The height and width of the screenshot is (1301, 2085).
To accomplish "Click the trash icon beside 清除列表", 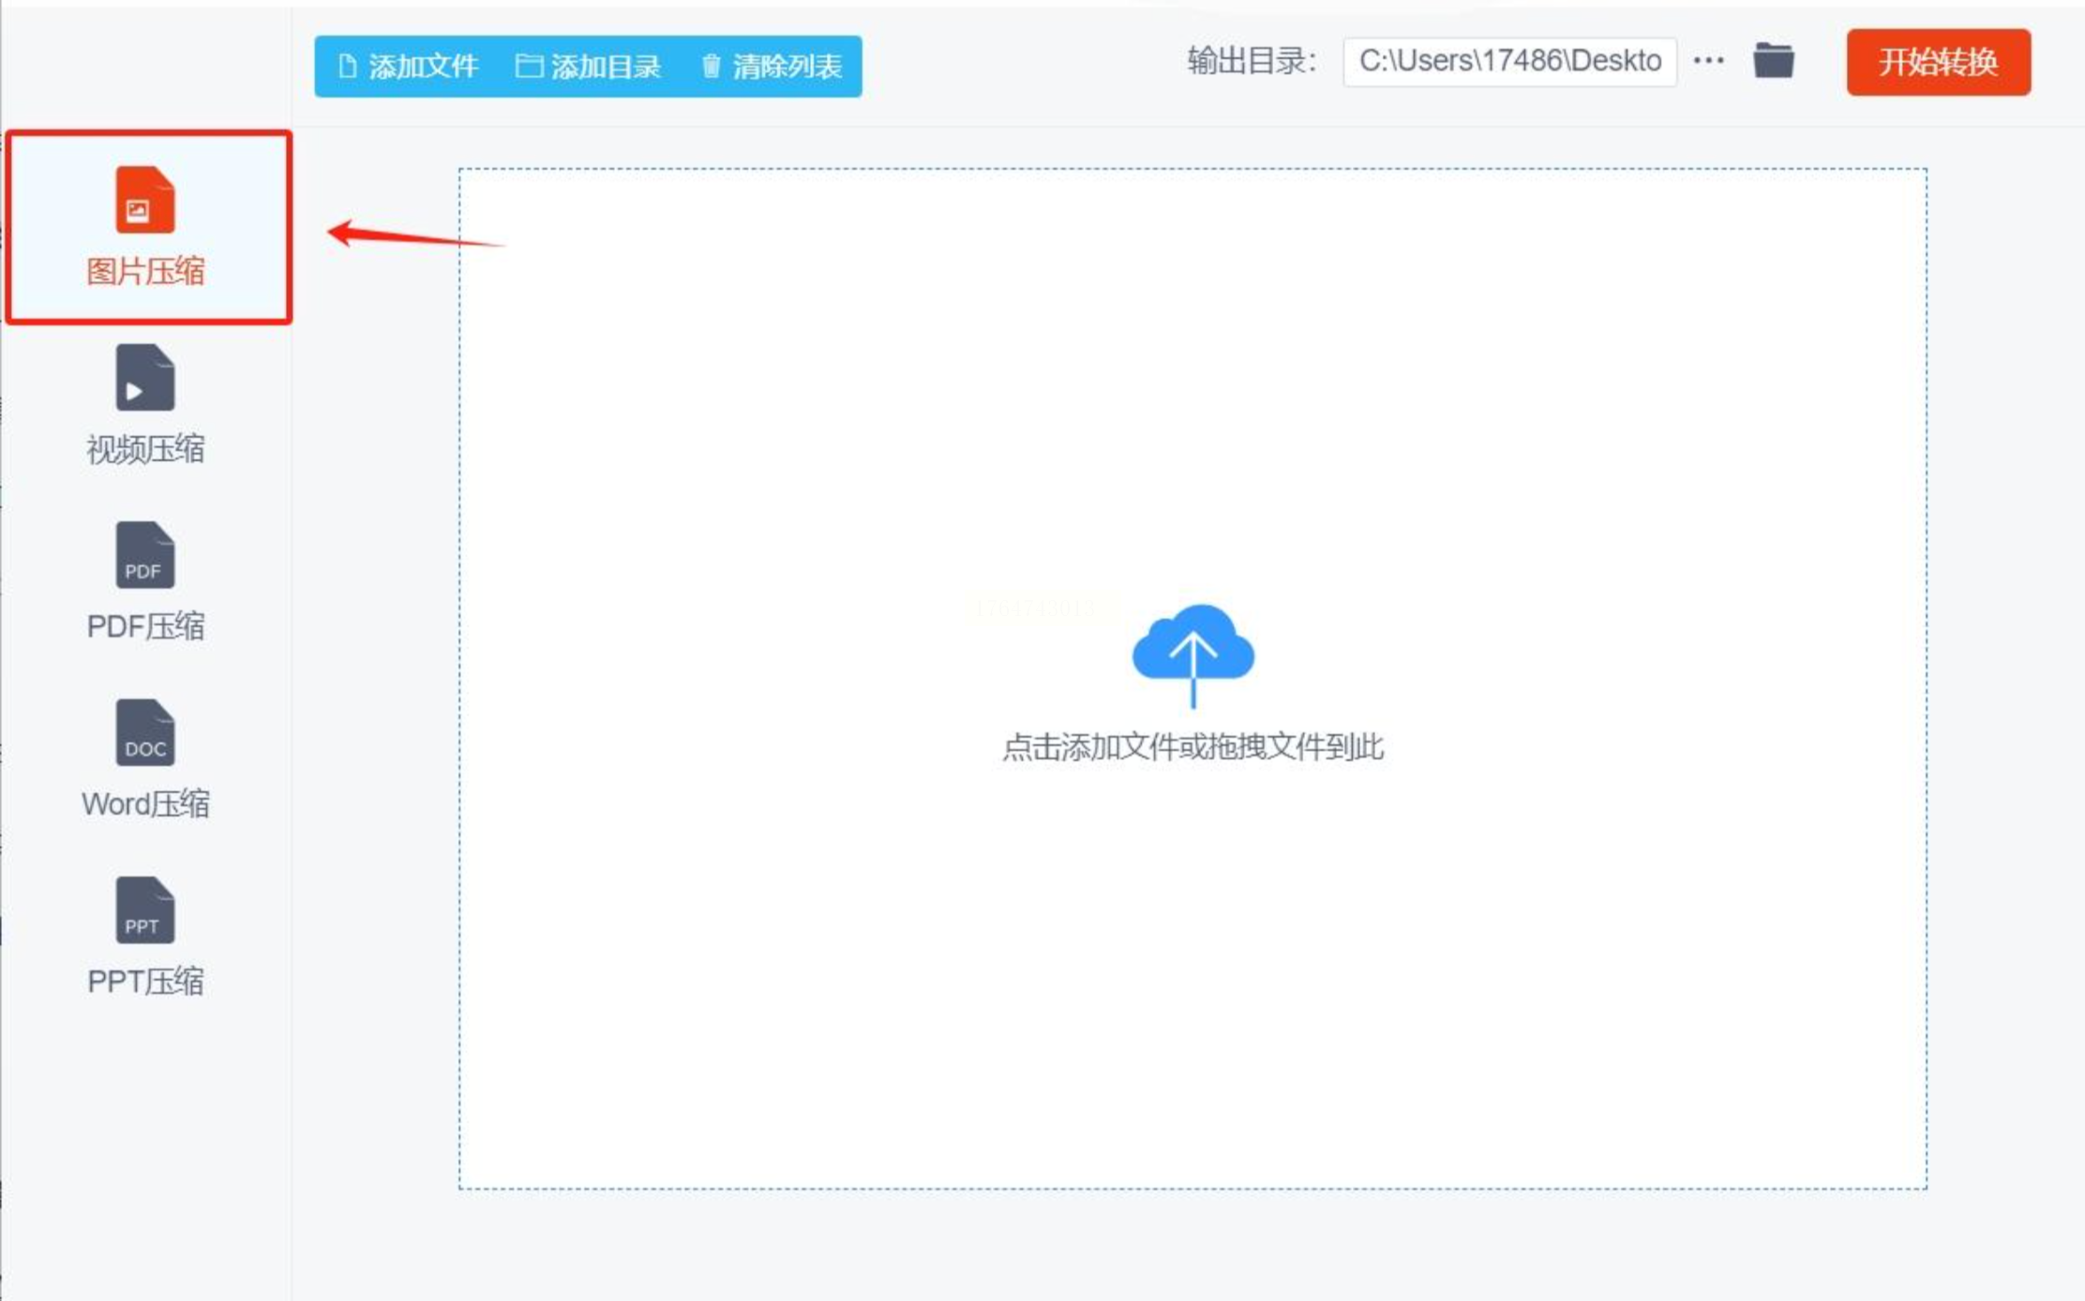I will [711, 66].
